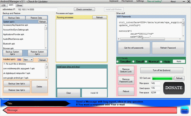Click the Check connection button
This screenshot has width=191, height=116.
(x=84, y=9)
